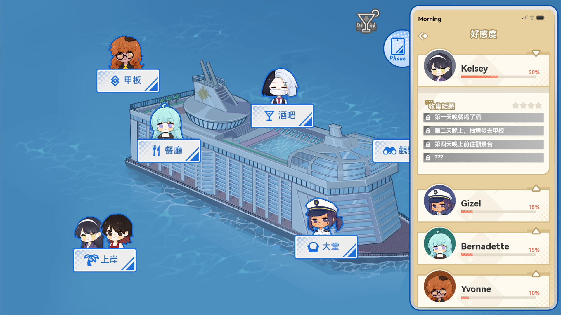The width and height of the screenshot is (561, 315).
Task: Click the Drink cocktail glass icon
Action: click(x=367, y=21)
